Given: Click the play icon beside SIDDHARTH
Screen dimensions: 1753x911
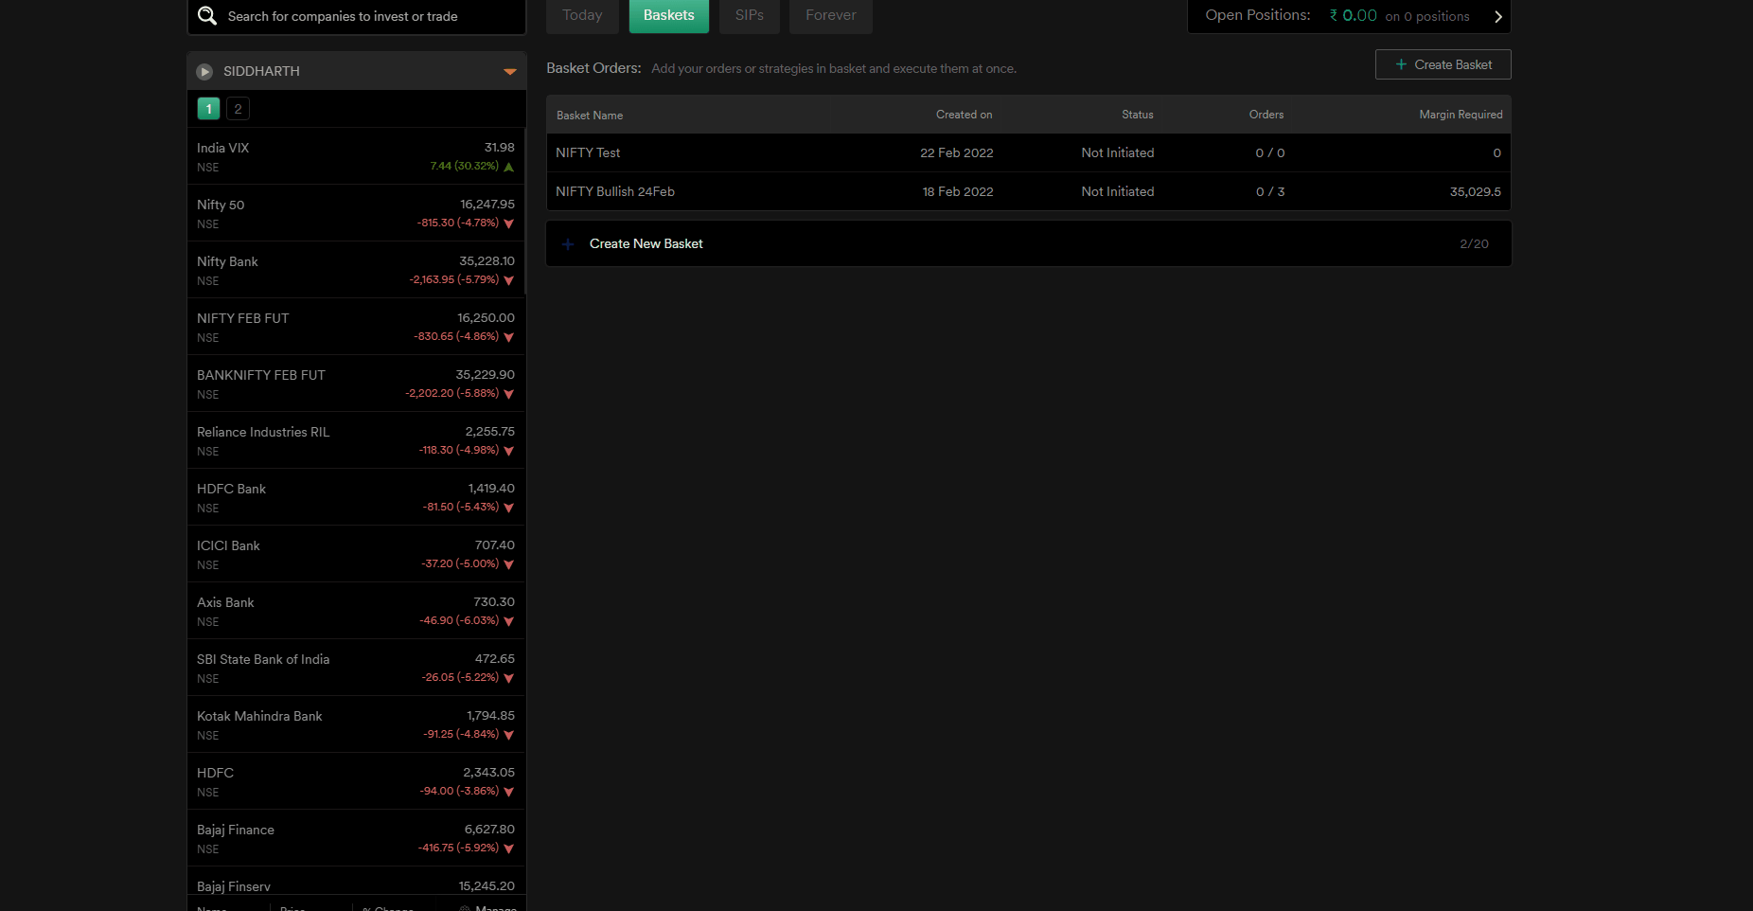Looking at the screenshot, I should pyautogui.click(x=204, y=72).
